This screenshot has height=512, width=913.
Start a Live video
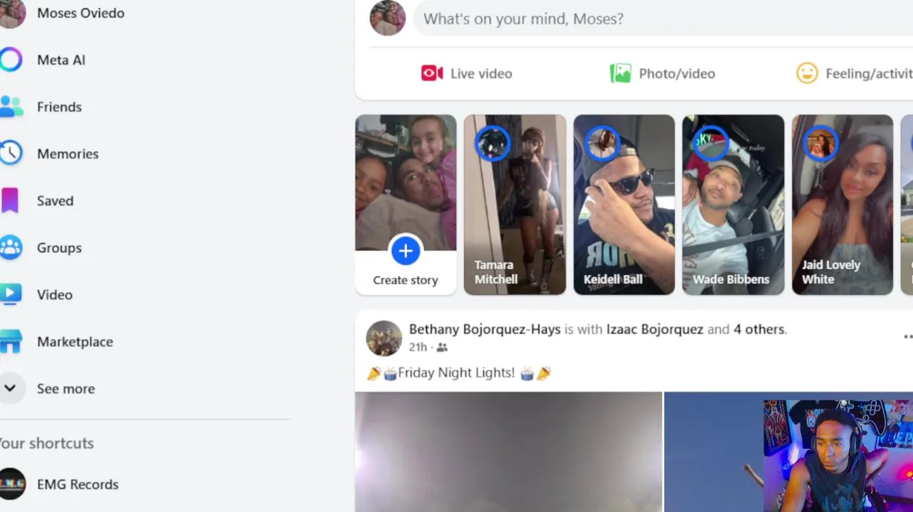[x=467, y=73]
